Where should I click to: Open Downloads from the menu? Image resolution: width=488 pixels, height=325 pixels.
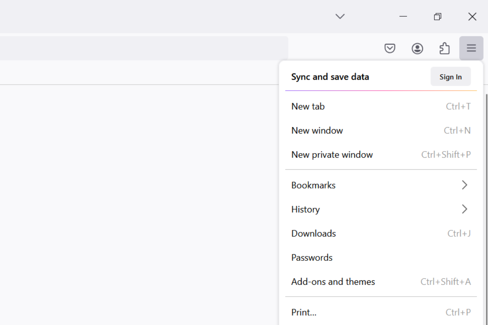[313, 233]
